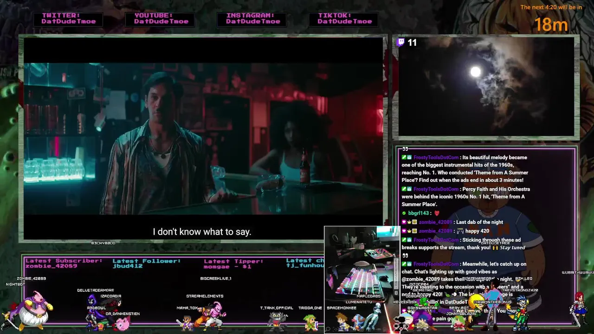Click the IZACORDIA name label

click(x=110, y=296)
